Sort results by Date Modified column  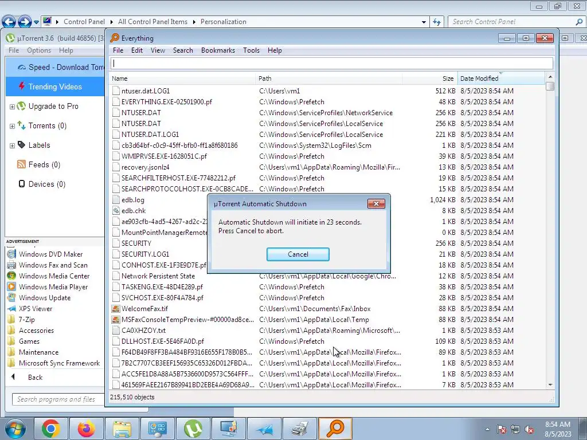(x=501, y=78)
